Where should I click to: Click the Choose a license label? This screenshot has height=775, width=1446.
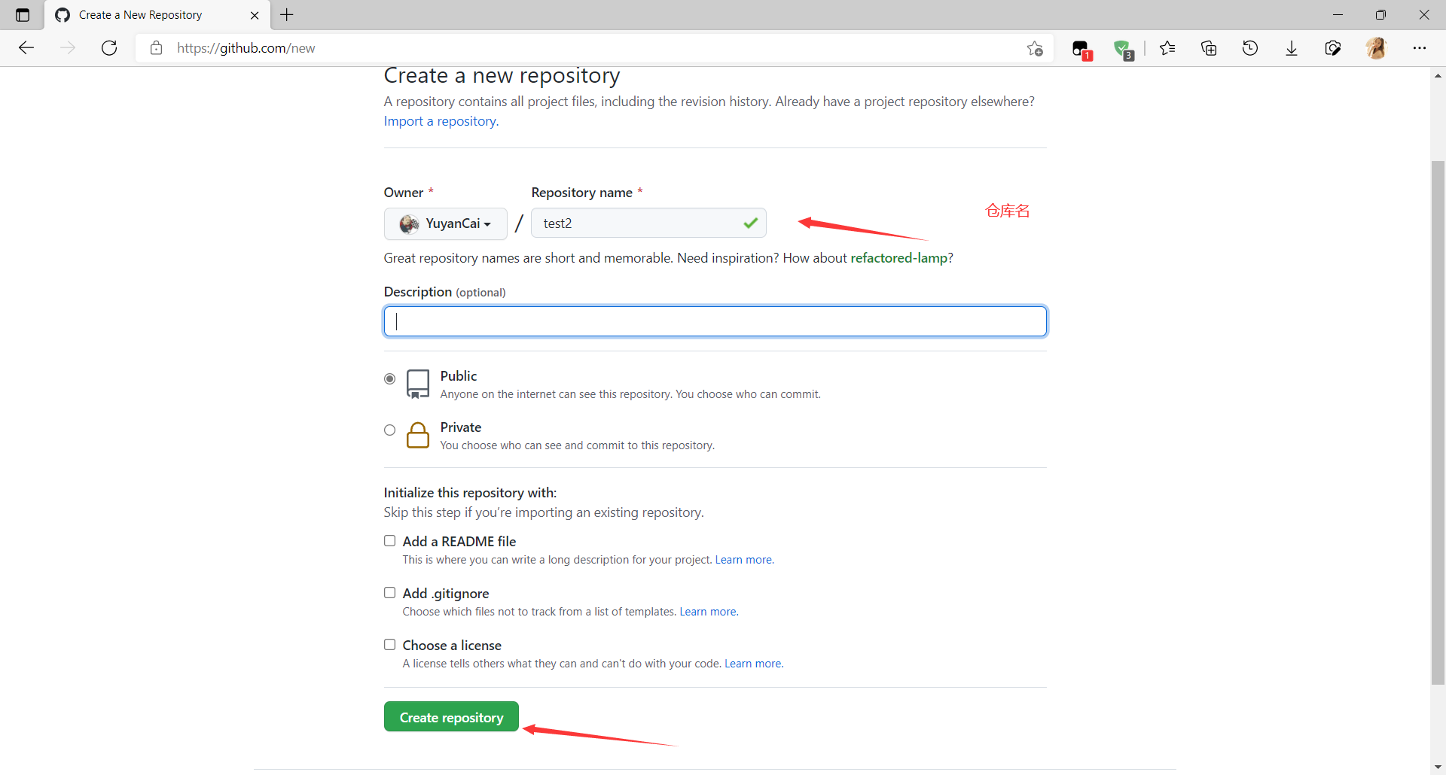[452, 646]
